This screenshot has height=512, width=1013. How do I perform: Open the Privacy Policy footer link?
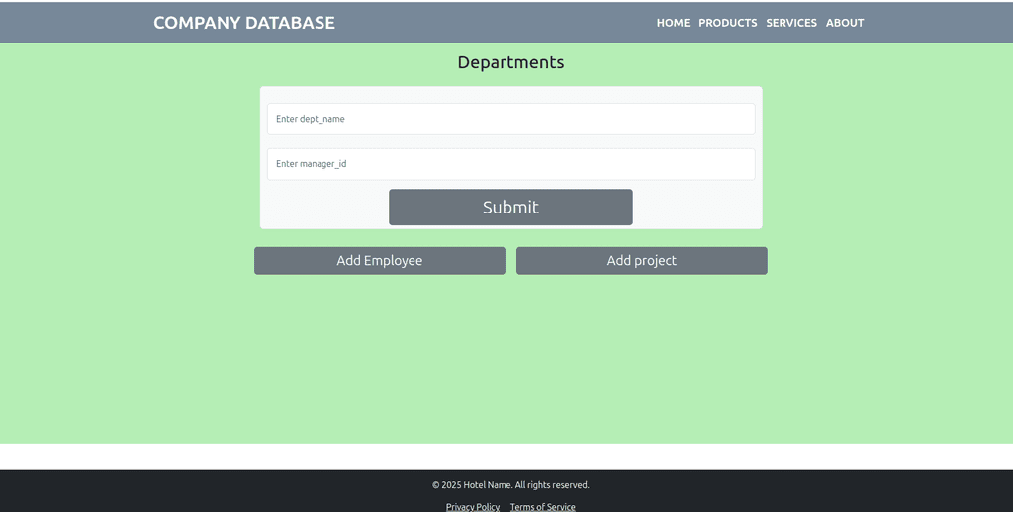473,507
